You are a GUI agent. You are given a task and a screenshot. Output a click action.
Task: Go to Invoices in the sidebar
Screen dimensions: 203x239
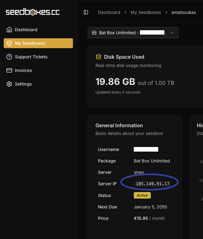point(23,70)
